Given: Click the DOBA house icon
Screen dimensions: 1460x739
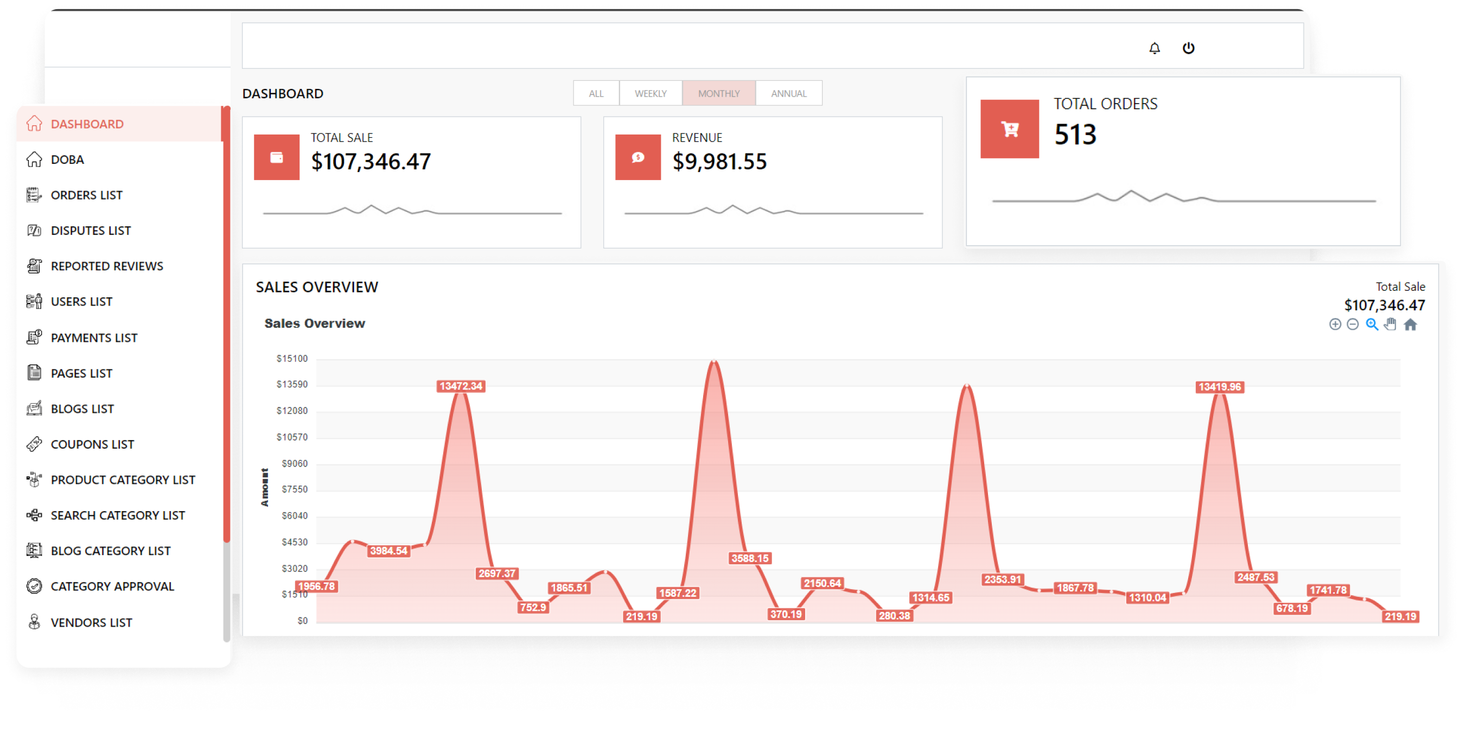Looking at the screenshot, I should [x=34, y=159].
